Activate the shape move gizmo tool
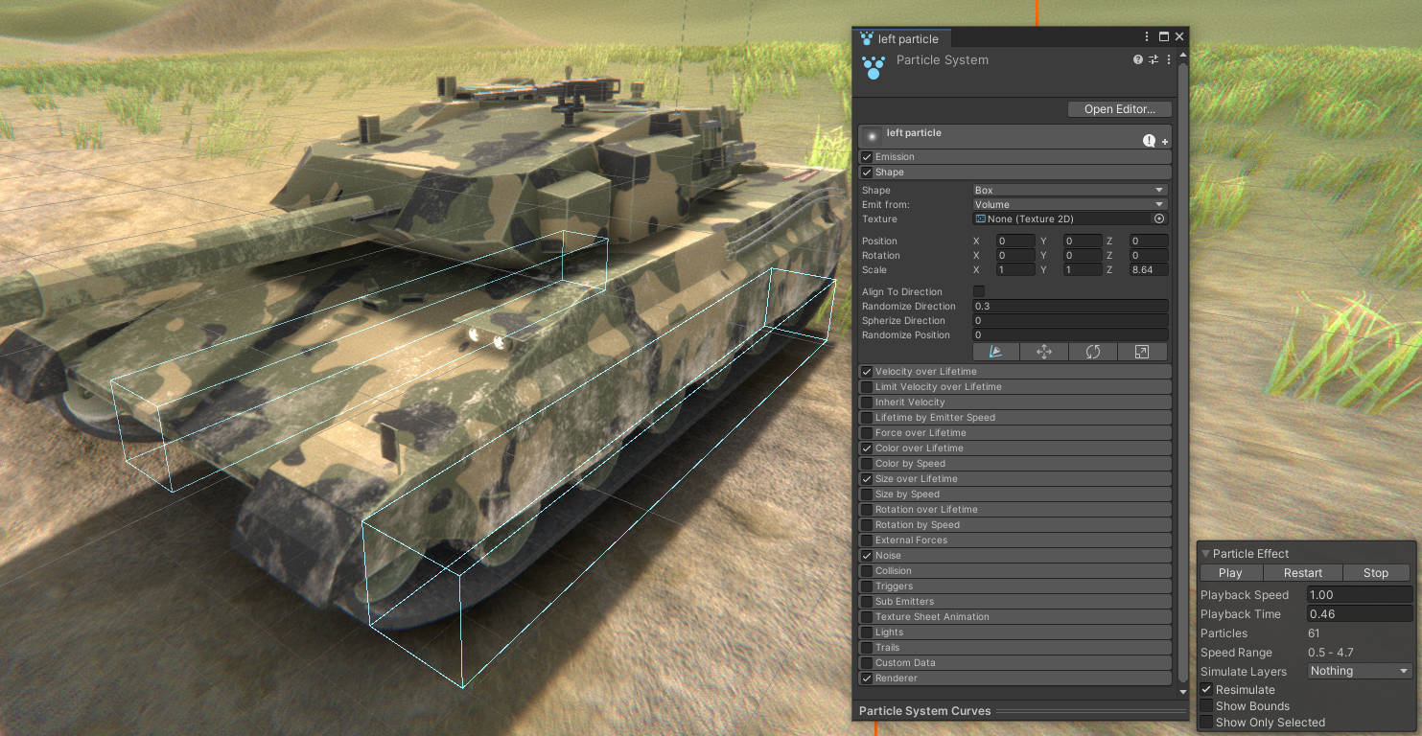 coord(1044,352)
